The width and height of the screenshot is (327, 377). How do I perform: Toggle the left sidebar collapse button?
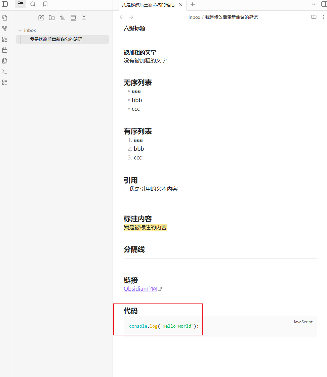[x=5, y=4]
